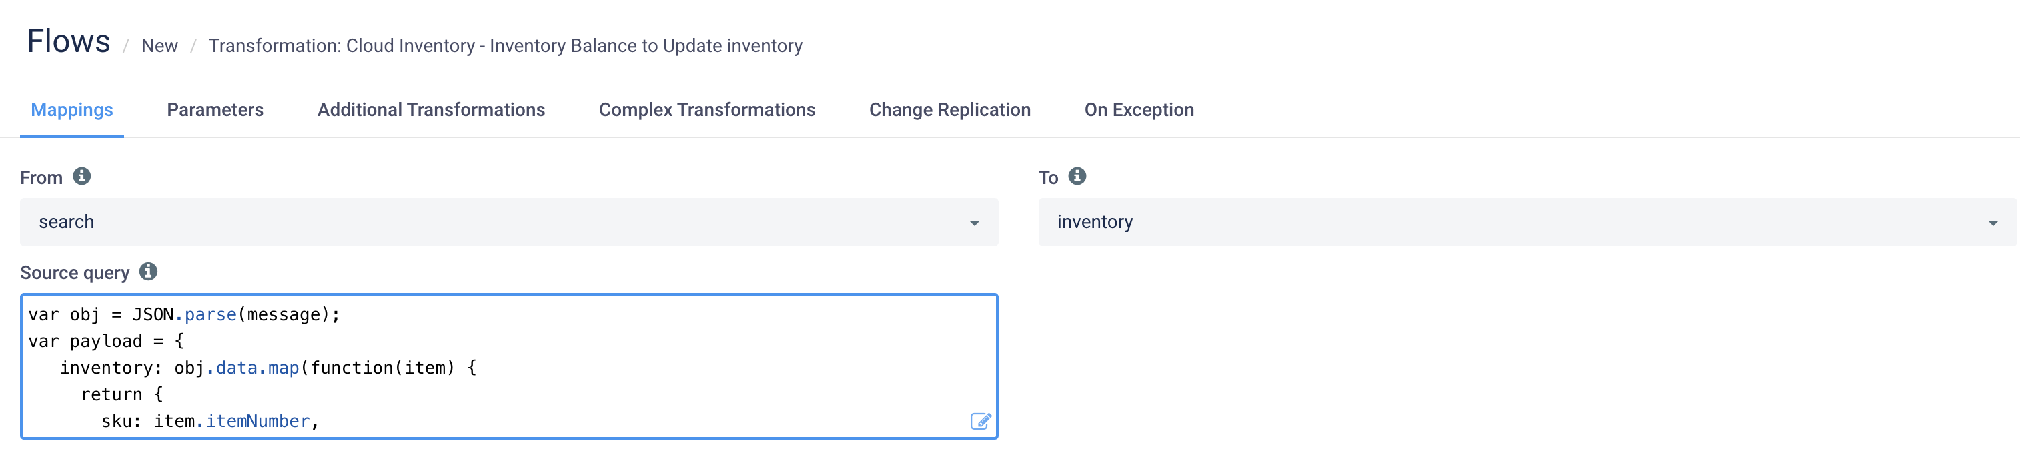Click the info icon beside From label
This screenshot has width=2020, height=459.
(81, 177)
